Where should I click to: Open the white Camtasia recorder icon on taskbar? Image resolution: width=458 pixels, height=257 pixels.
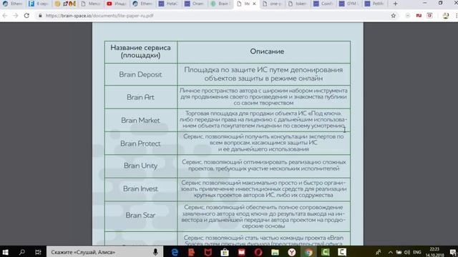click(342, 252)
